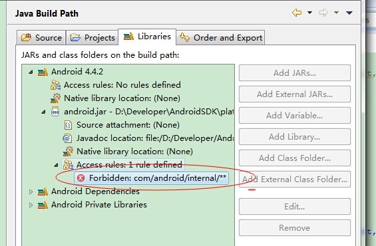Select Native library location under android.jar
Viewport: 376px width, 246px height.
(x=135, y=152)
